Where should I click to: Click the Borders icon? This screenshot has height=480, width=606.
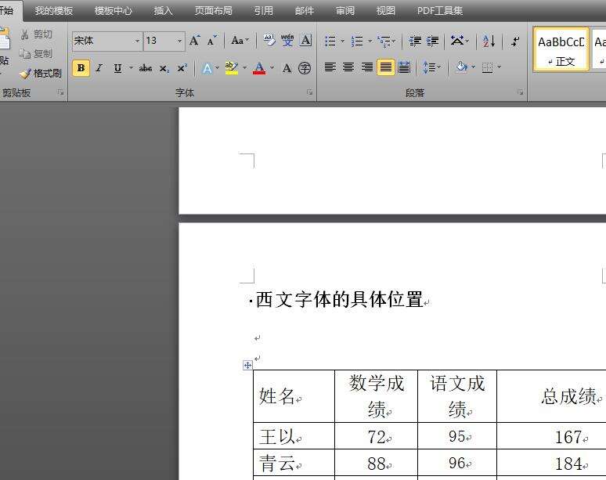pyautogui.click(x=487, y=68)
